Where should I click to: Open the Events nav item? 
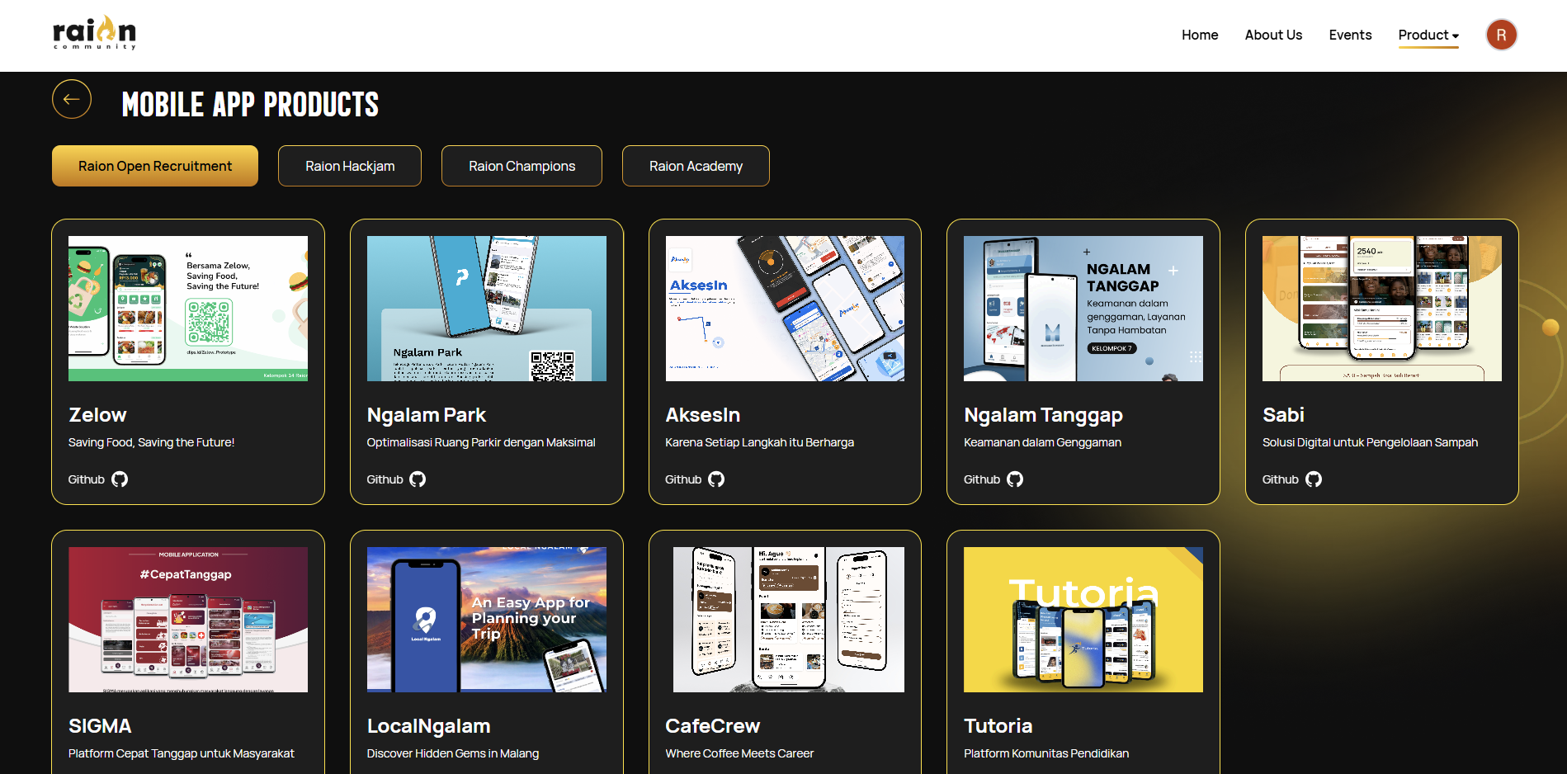point(1350,35)
